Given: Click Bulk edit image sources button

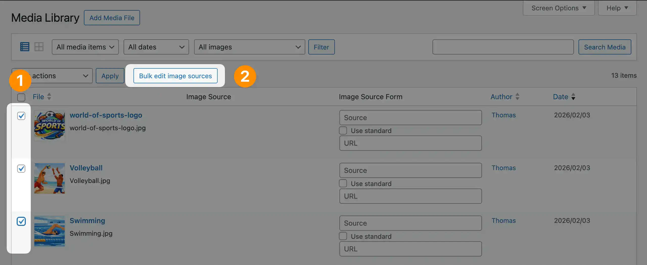Looking at the screenshot, I should pyautogui.click(x=175, y=76).
